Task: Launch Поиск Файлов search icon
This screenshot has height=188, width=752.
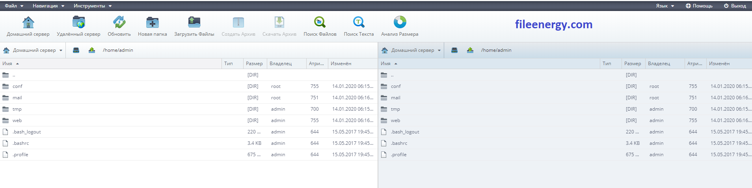Action: [320, 22]
